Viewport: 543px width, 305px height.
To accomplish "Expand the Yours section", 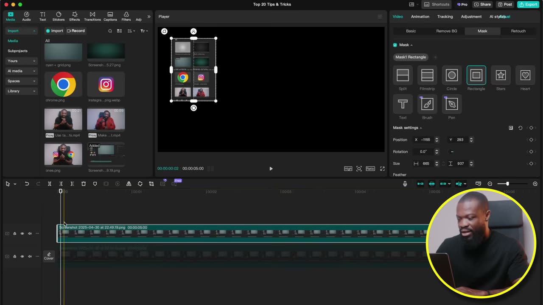I will click(22, 61).
